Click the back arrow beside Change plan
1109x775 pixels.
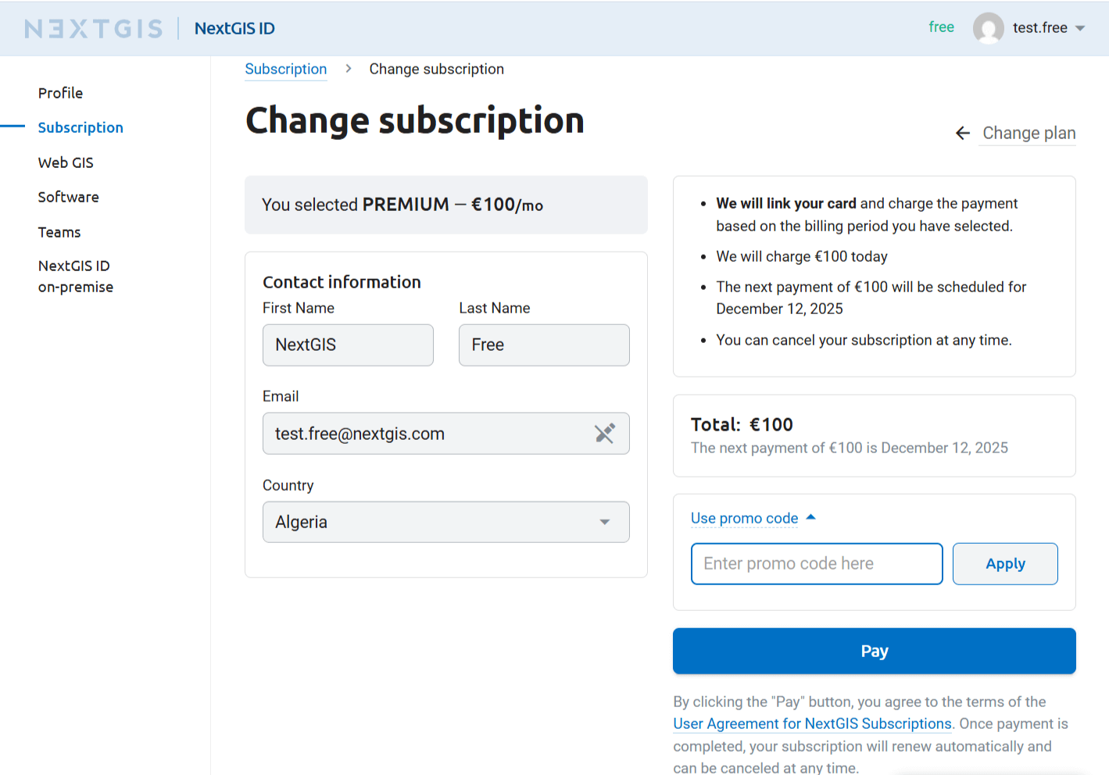point(962,134)
